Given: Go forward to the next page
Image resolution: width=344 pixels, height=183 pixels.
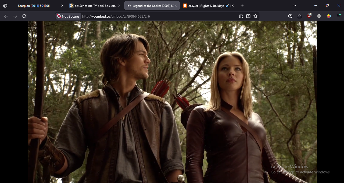Looking at the screenshot, I should pos(15,16).
